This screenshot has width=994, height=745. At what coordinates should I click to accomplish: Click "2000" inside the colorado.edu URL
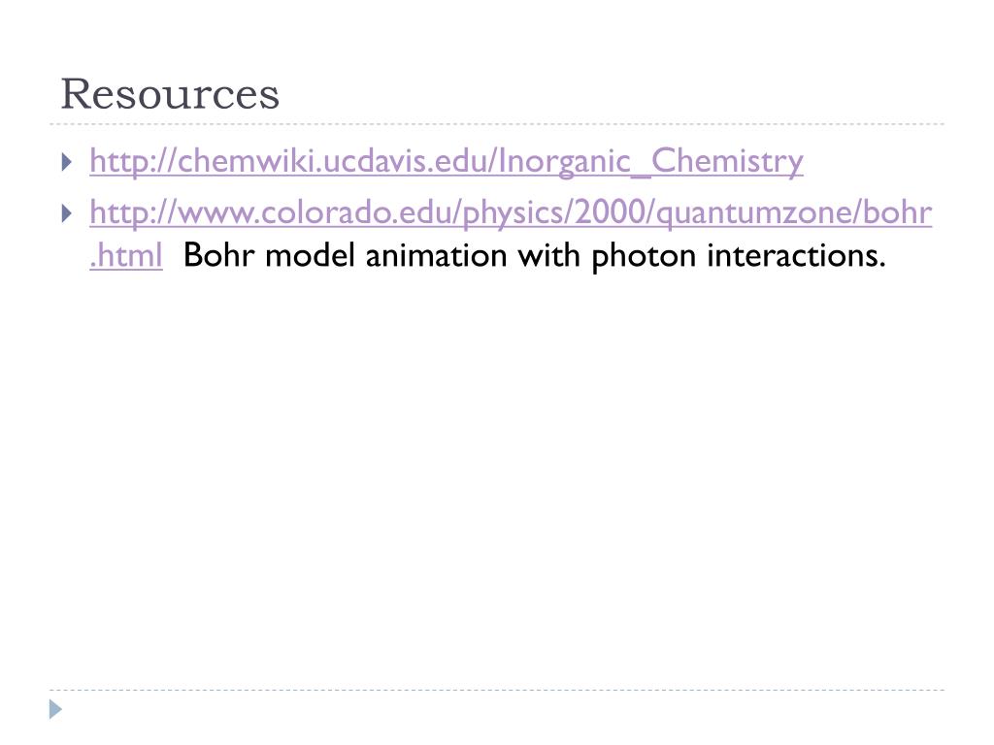(x=610, y=212)
